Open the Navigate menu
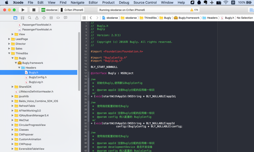 77,3
